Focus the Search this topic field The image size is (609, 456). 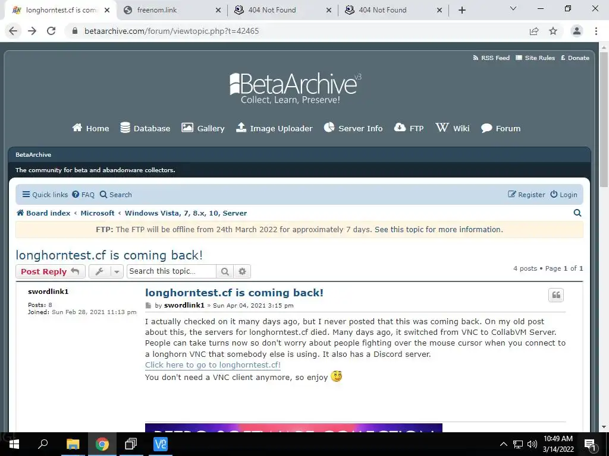pyautogui.click(x=171, y=271)
